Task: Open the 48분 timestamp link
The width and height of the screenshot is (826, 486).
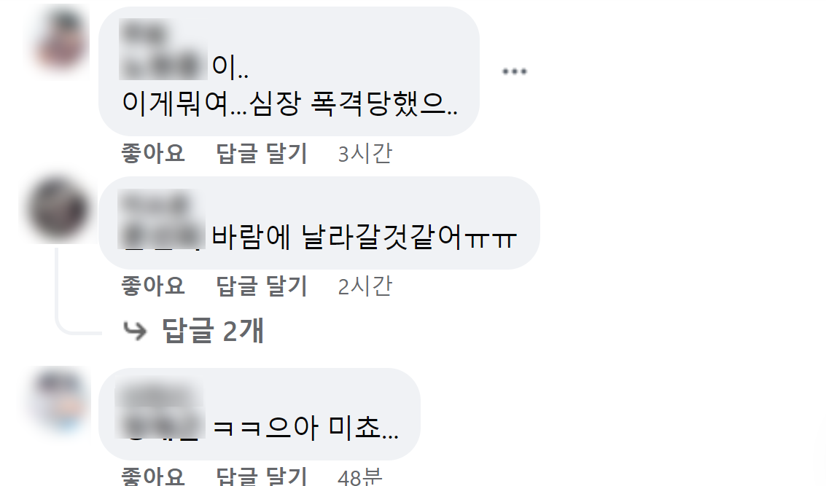Action: click(x=360, y=476)
